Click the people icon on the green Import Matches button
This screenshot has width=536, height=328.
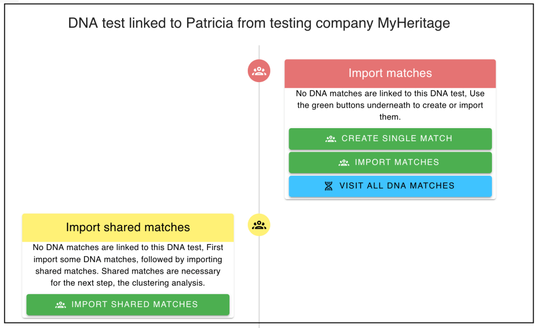pos(344,162)
